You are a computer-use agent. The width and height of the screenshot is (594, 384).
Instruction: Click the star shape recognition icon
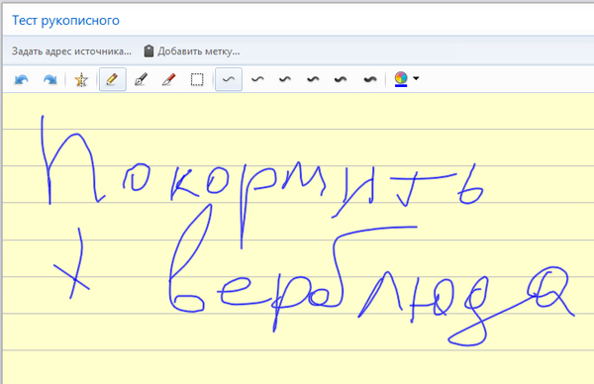[x=81, y=79]
